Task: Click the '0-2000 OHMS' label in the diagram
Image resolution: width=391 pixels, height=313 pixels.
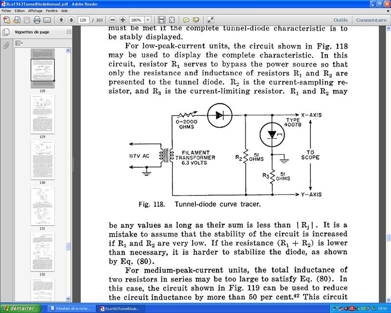Action: pyautogui.click(x=186, y=124)
